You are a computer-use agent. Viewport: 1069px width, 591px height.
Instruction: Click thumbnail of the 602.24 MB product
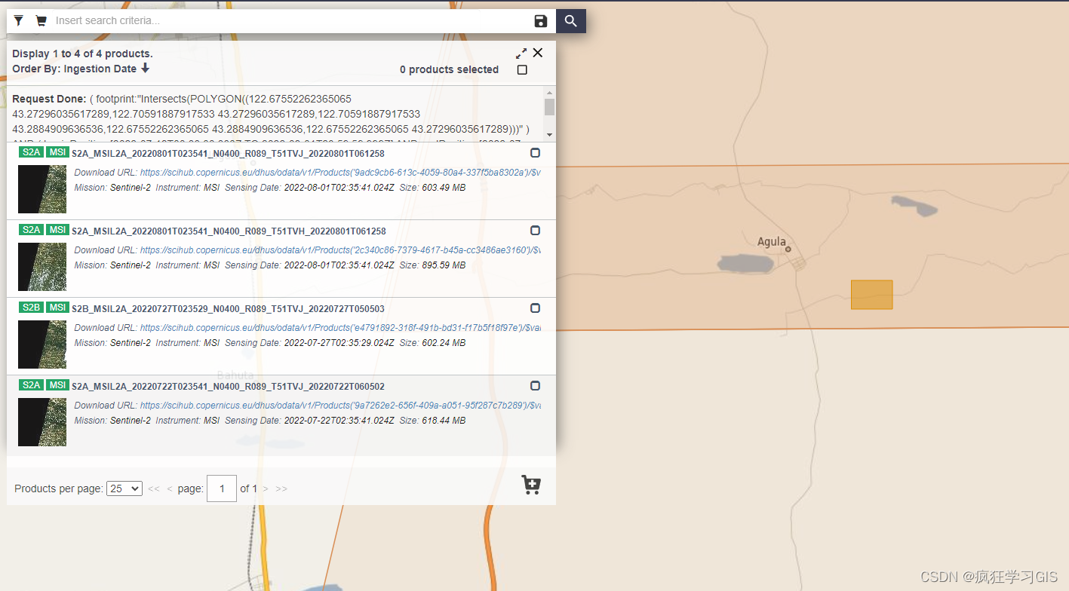42,344
